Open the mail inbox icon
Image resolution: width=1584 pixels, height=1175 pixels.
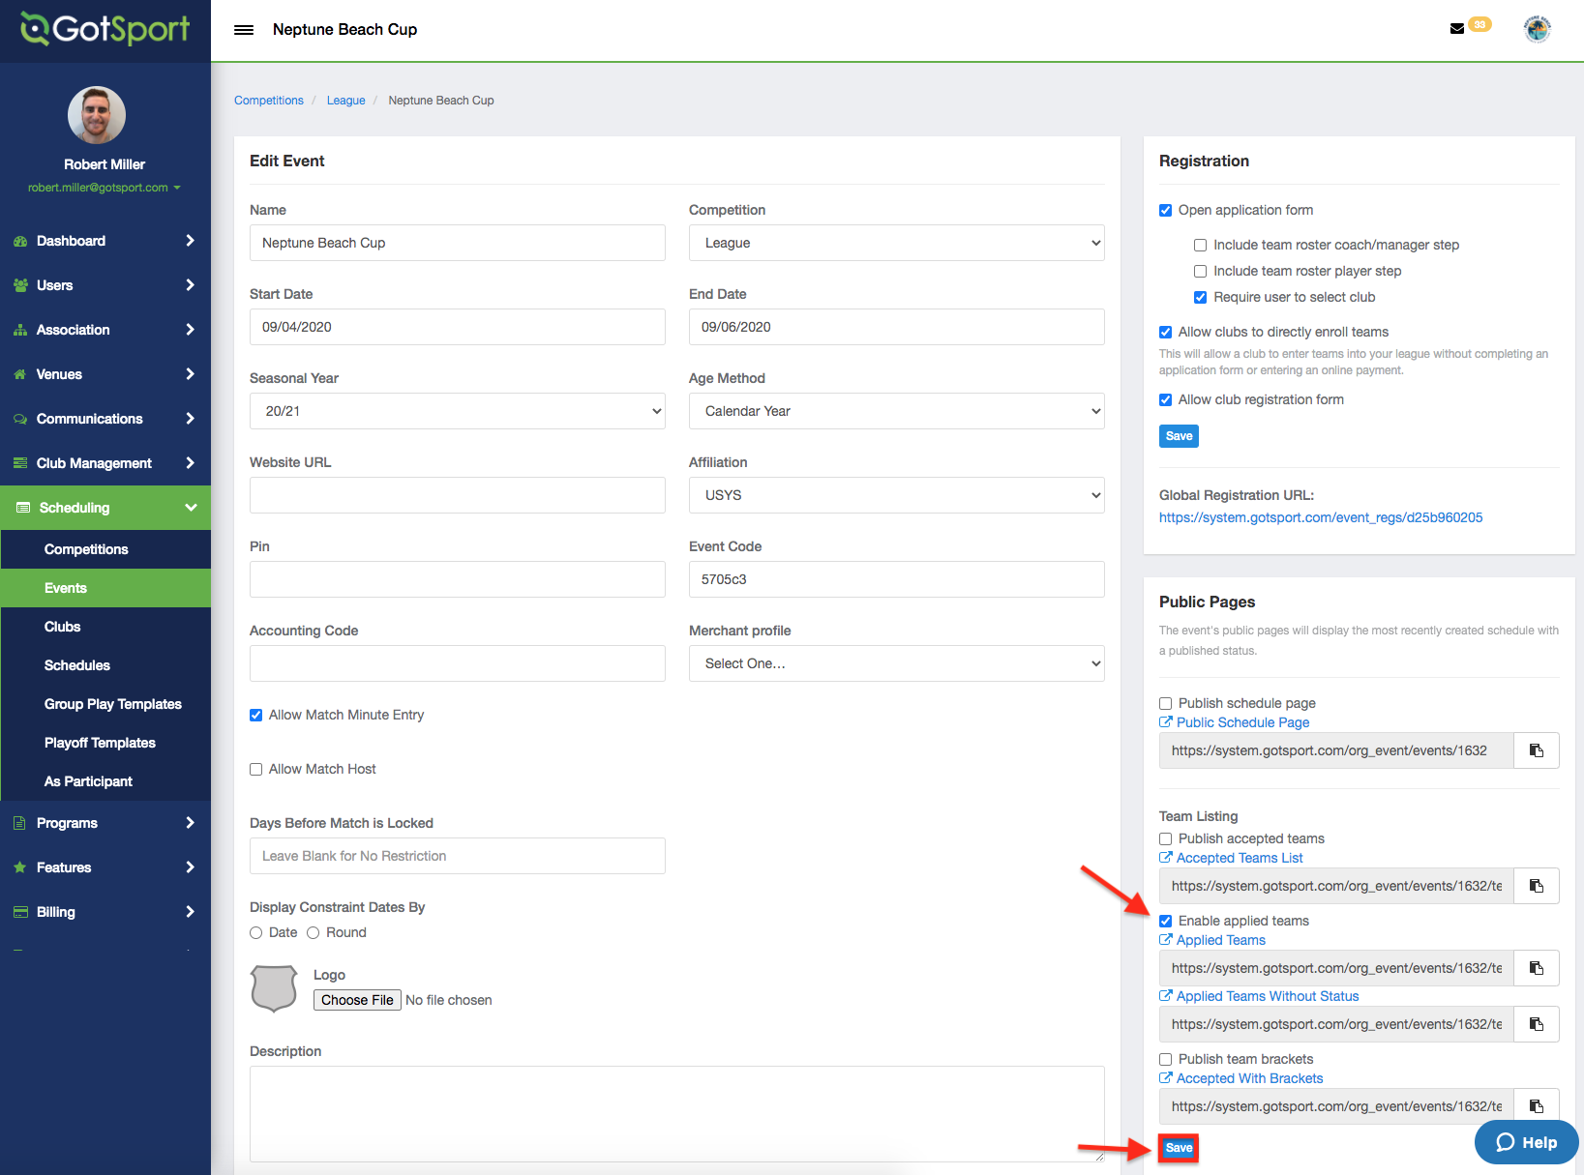pos(1457,29)
